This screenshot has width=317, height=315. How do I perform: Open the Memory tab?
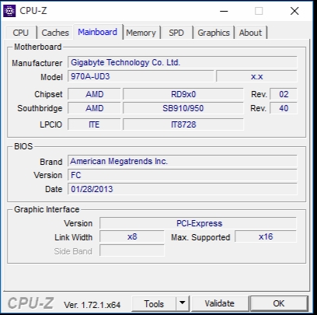[x=141, y=33]
